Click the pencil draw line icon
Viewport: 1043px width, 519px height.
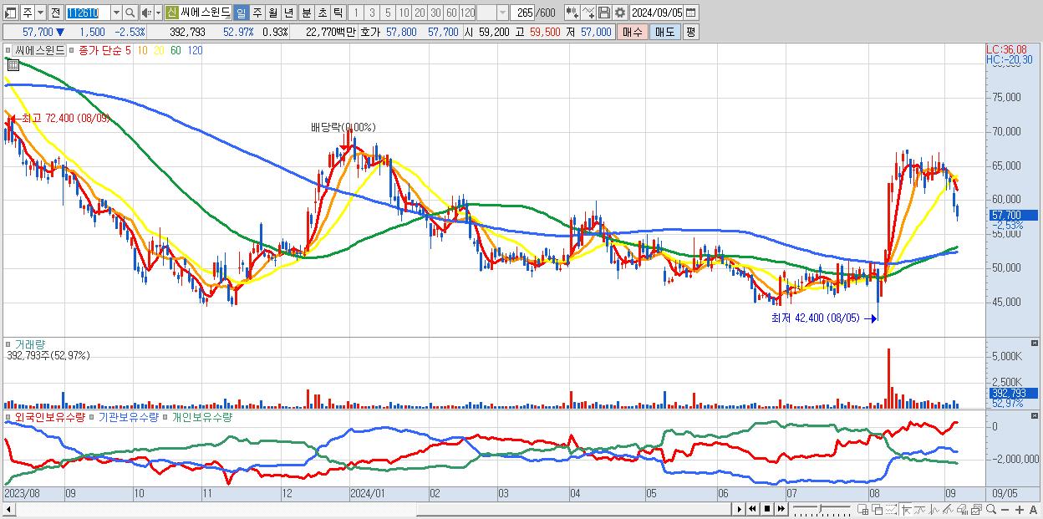pyautogui.click(x=949, y=510)
